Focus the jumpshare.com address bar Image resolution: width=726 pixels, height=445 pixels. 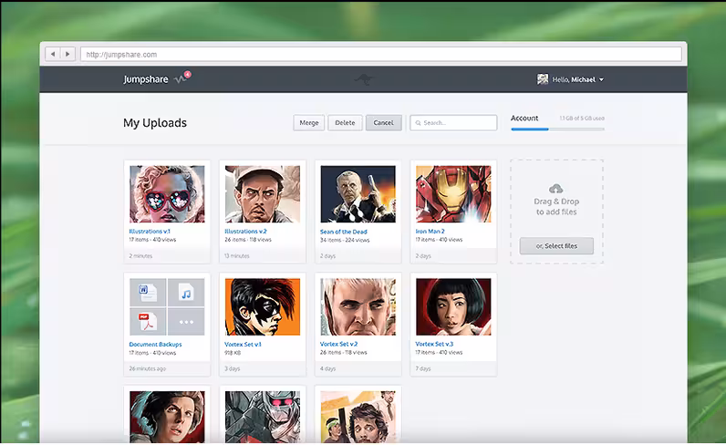pyautogui.click(x=381, y=54)
